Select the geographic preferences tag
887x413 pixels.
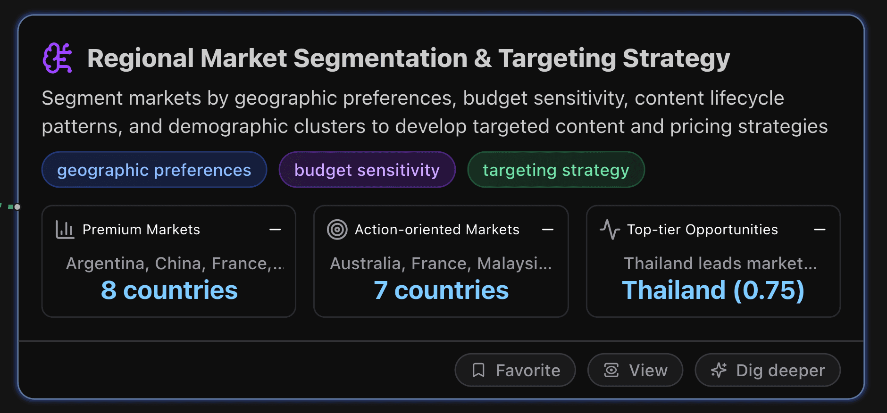[154, 170]
